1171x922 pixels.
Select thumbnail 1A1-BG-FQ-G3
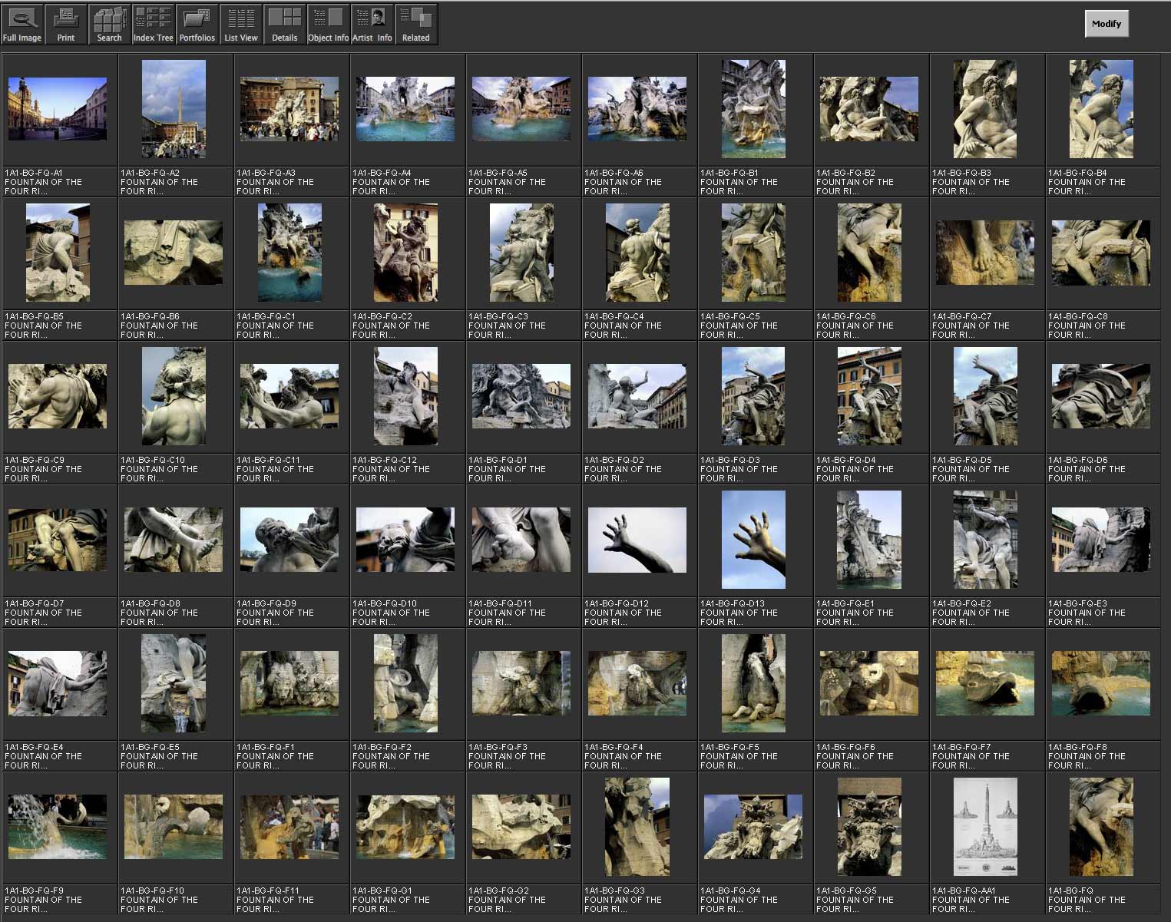tap(637, 827)
